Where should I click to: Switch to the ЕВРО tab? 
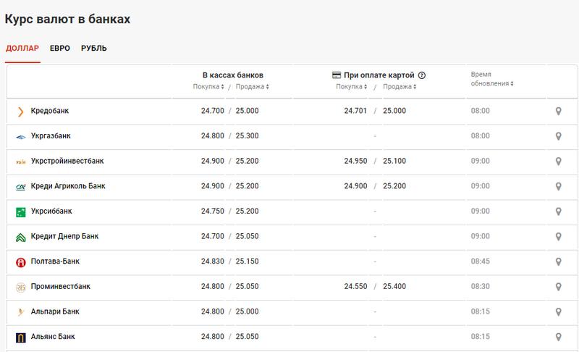60,49
